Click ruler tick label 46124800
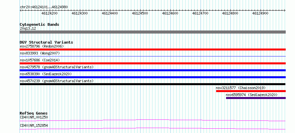 pos(230,13)
